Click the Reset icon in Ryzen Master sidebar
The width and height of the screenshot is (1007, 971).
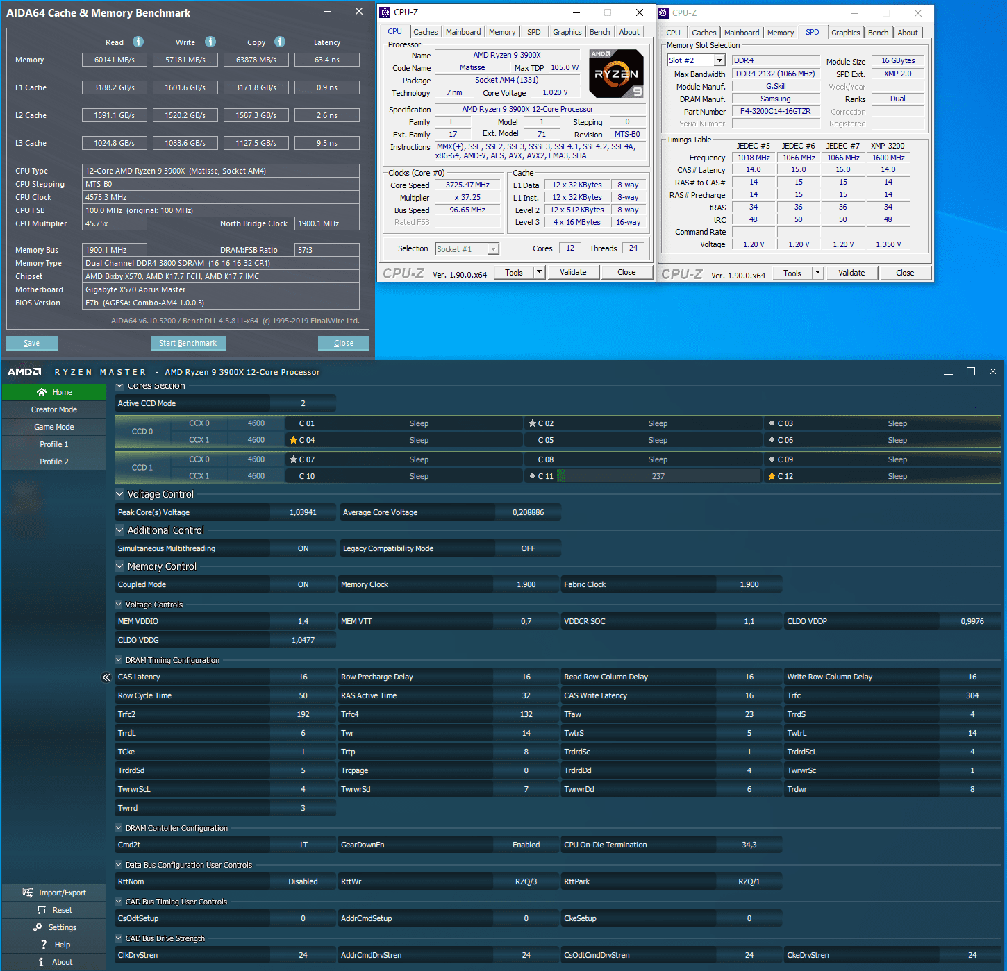pyautogui.click(x=42, y=910)
